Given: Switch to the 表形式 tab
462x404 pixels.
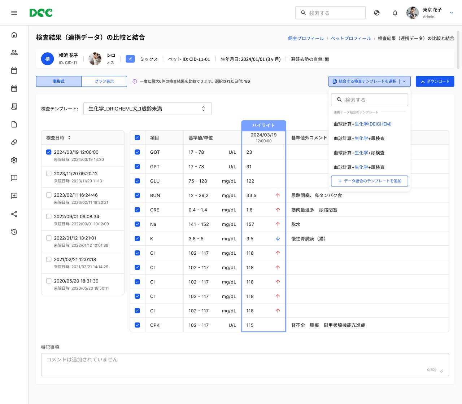Looking at the screenshot, I should [59, 82].
